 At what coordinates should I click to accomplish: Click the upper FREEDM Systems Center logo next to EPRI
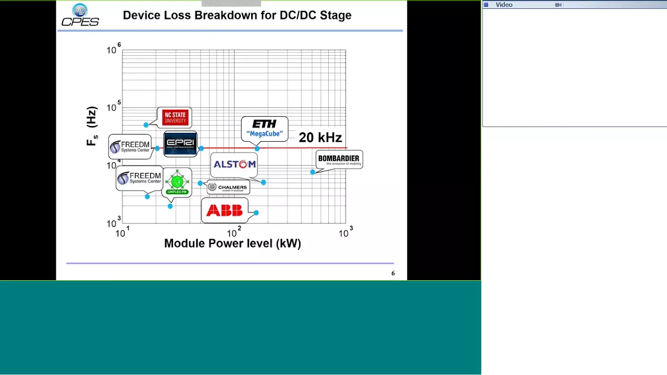130,146
